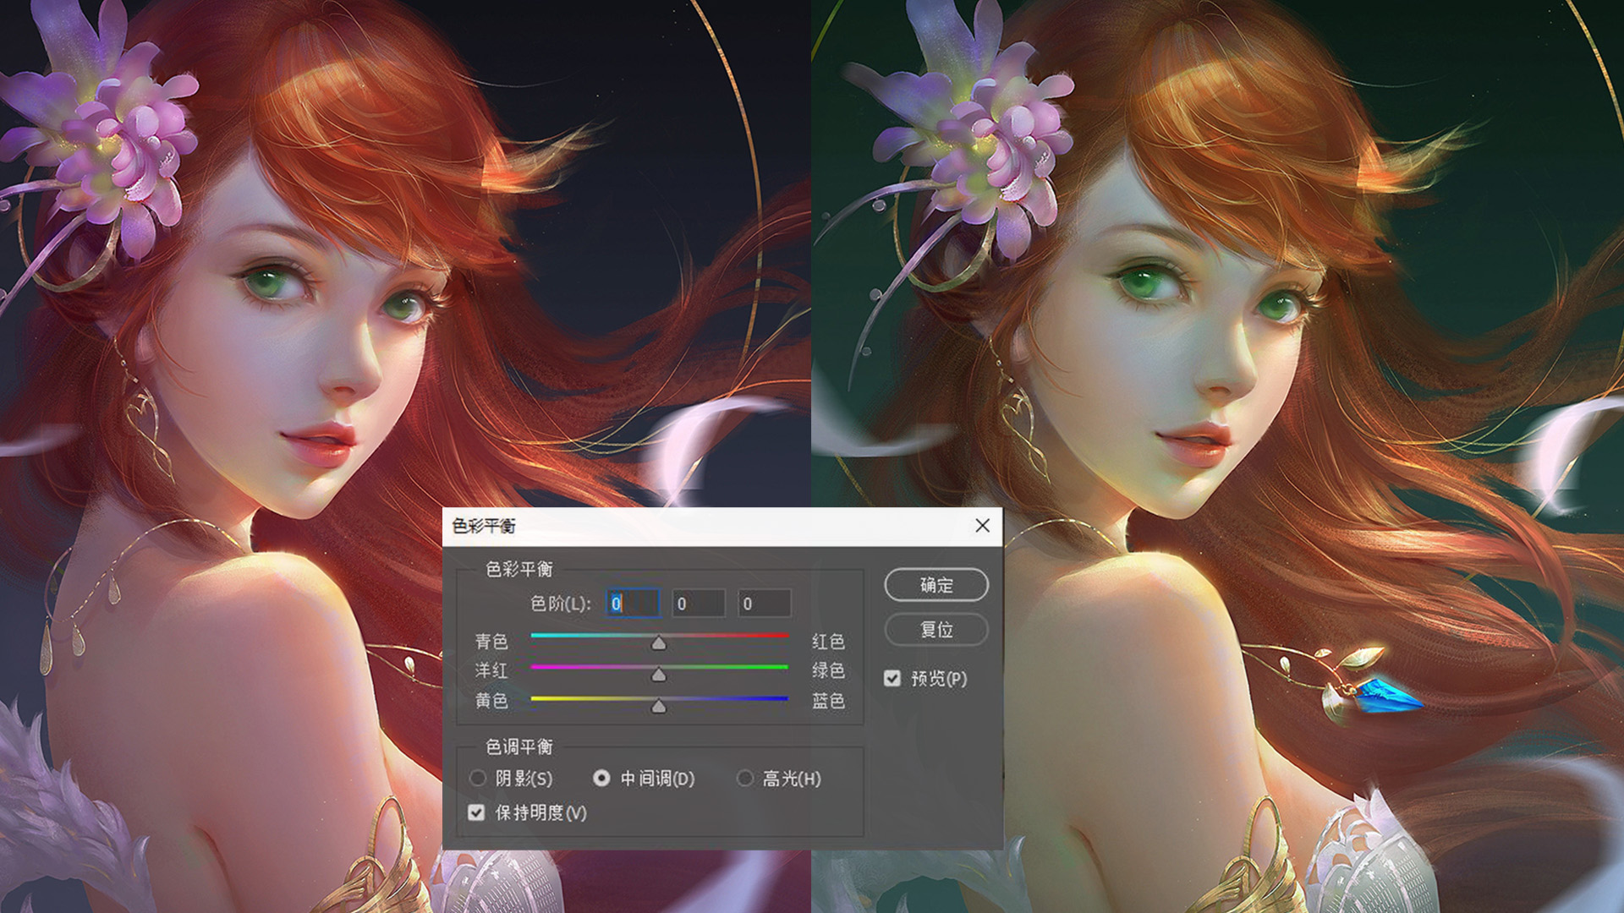Viewport: 1624px width, 913px height.
Task: Click the 洋红 label left of slider
Action: 491,670
